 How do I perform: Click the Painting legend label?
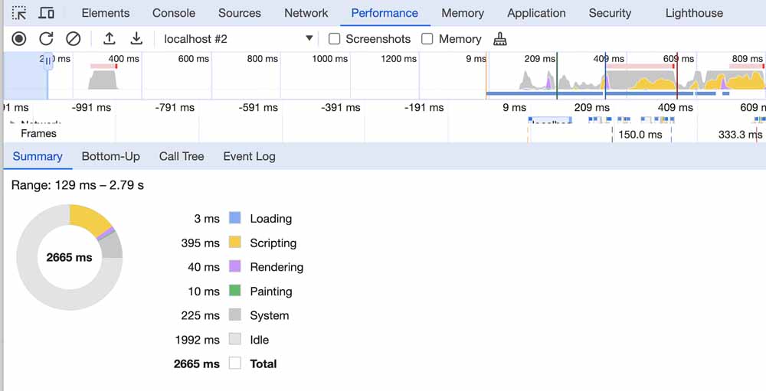coord(271,292)
